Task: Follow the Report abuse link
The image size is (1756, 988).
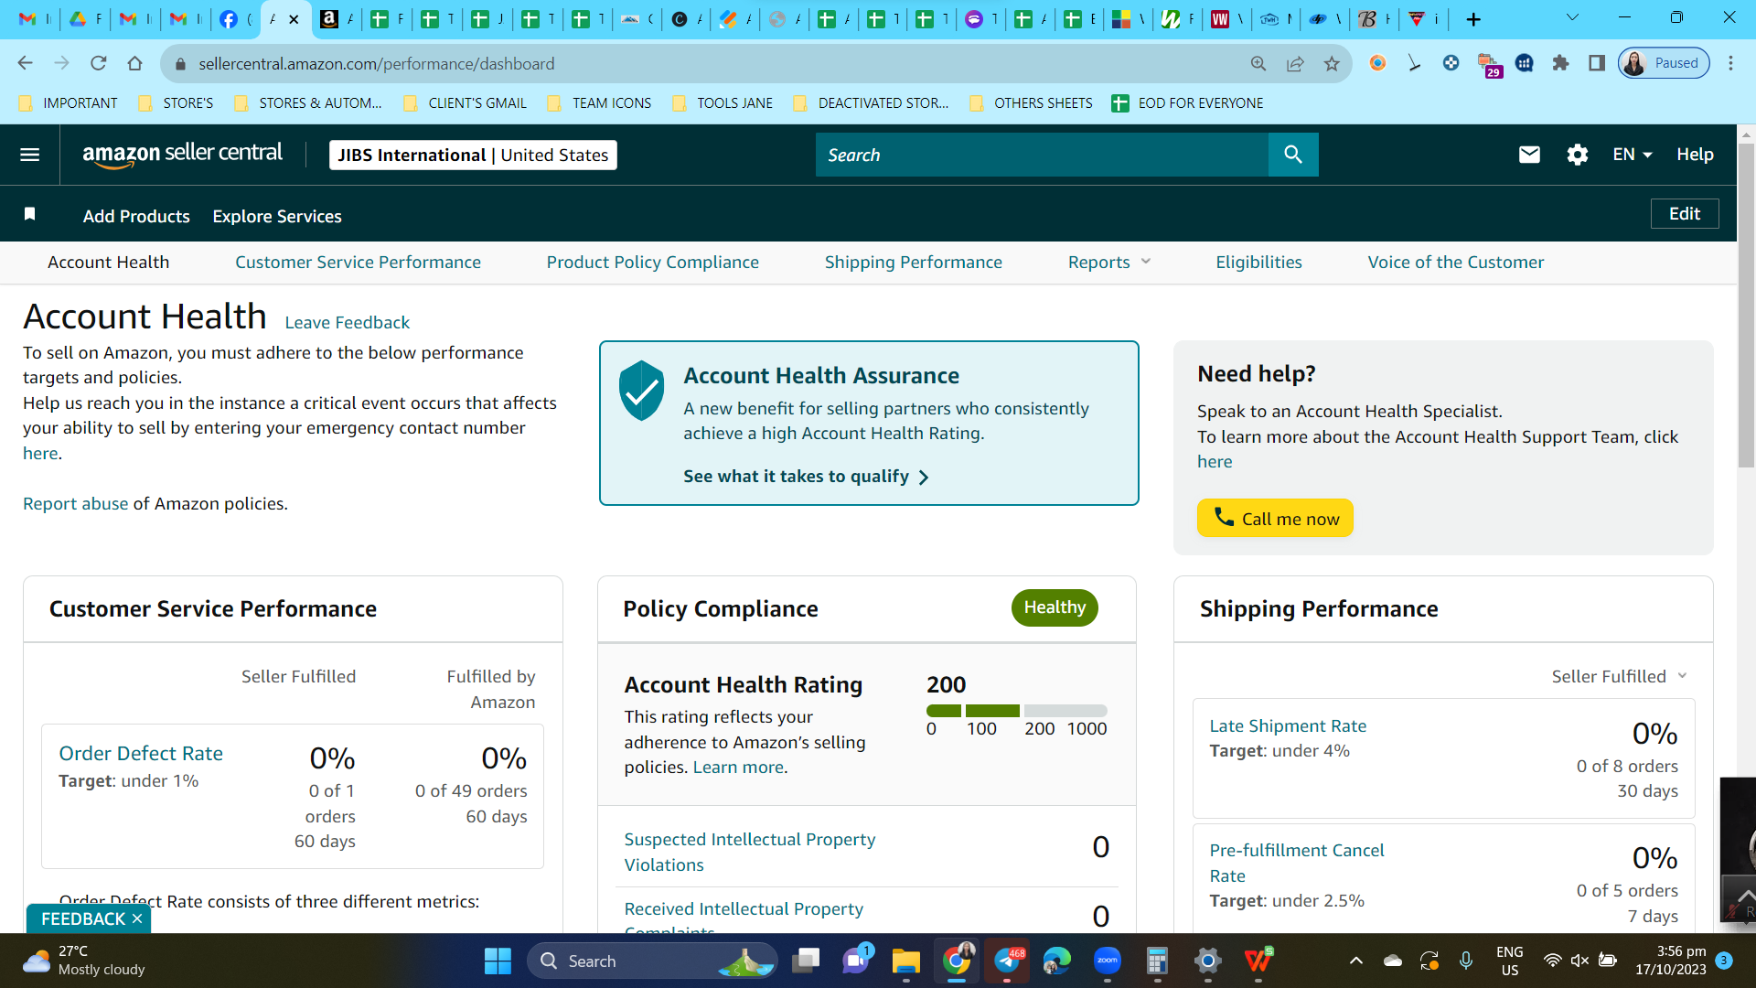Action: [x=76, y=503]
